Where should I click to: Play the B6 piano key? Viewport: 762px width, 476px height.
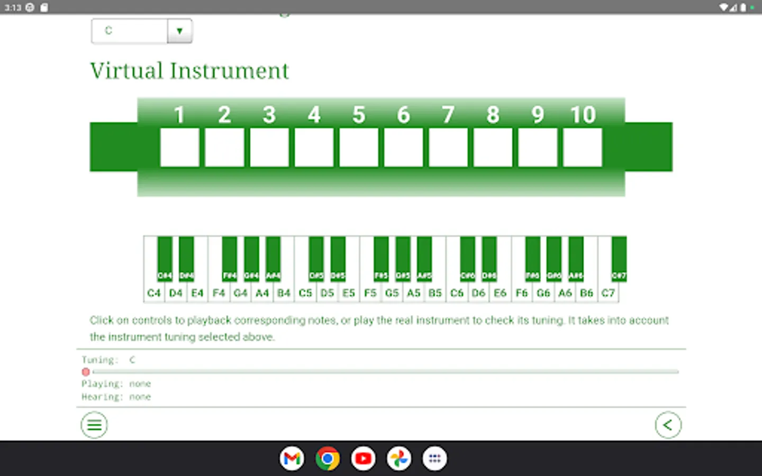pyautogui.click(x=587, y=292)
